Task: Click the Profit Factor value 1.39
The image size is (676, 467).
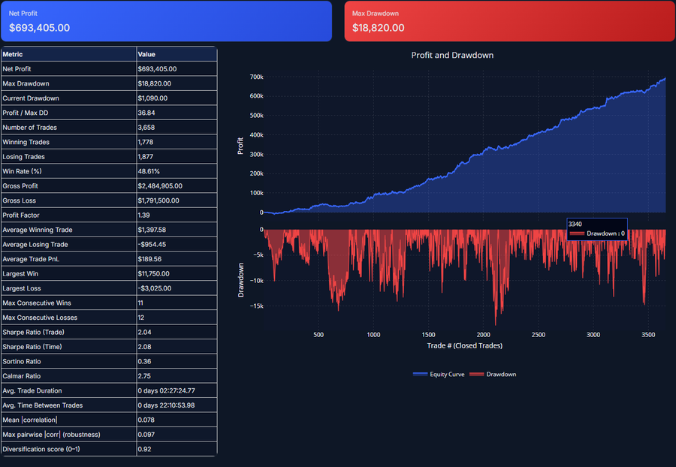Action: (x=145, y=215)
